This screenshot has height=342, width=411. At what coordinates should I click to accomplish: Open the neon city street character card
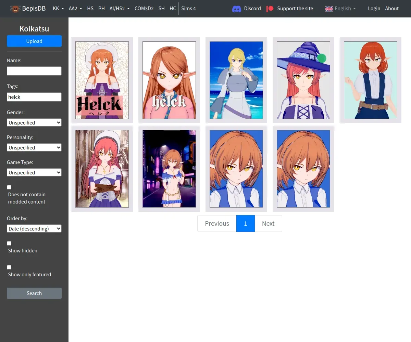click(x=169, y=169)
